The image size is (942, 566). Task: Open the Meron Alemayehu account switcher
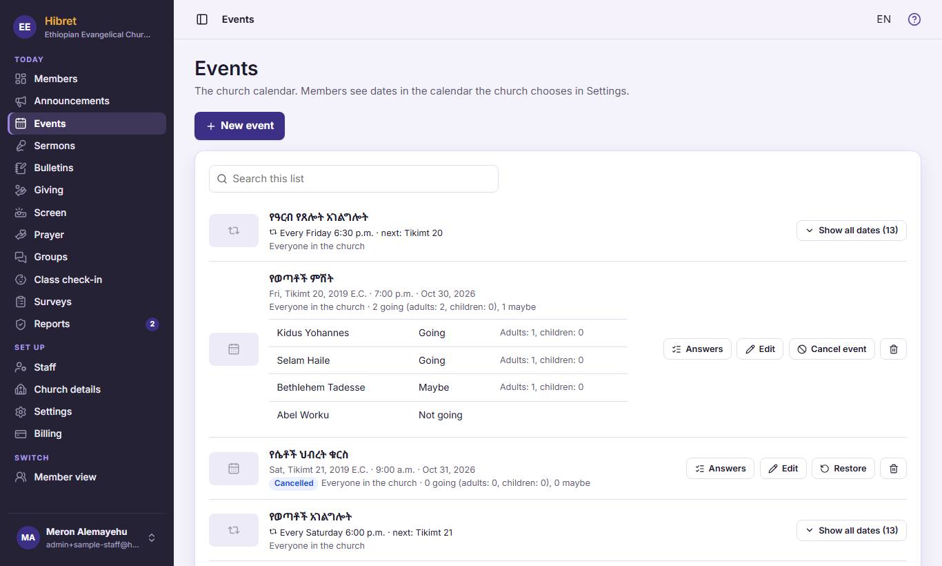pyautogui.click(x=87, y=538)
